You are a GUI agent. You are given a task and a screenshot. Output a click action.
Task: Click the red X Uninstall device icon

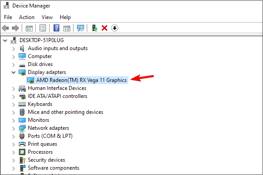104,28
